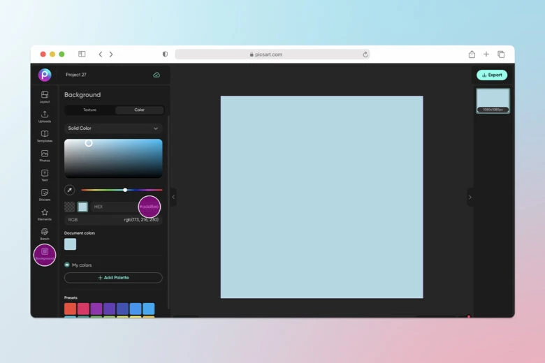The height and width of the screenshot is (363, 545).
Task: Expand the Solid Color dropdown
Action: 113,128
